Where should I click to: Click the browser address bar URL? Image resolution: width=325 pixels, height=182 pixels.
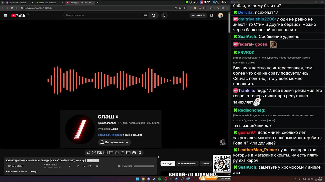point(38,8)
